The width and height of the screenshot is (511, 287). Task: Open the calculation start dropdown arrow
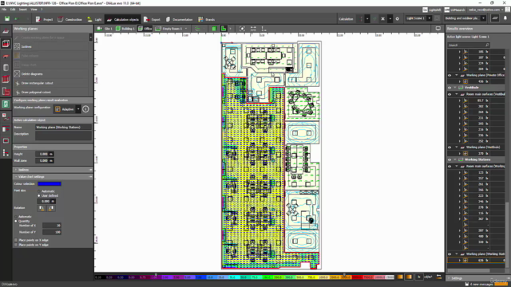point(367,19)
